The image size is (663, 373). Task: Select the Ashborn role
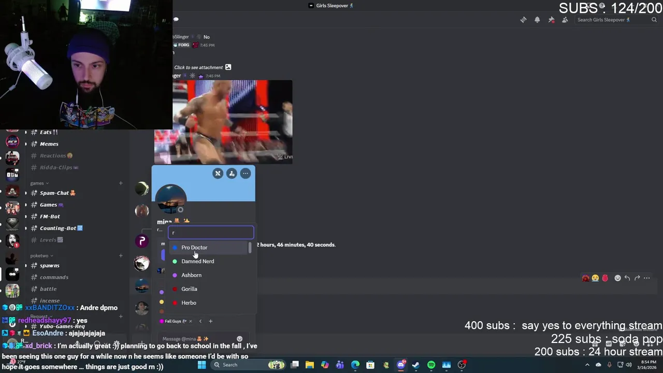[x=208, y=275]
